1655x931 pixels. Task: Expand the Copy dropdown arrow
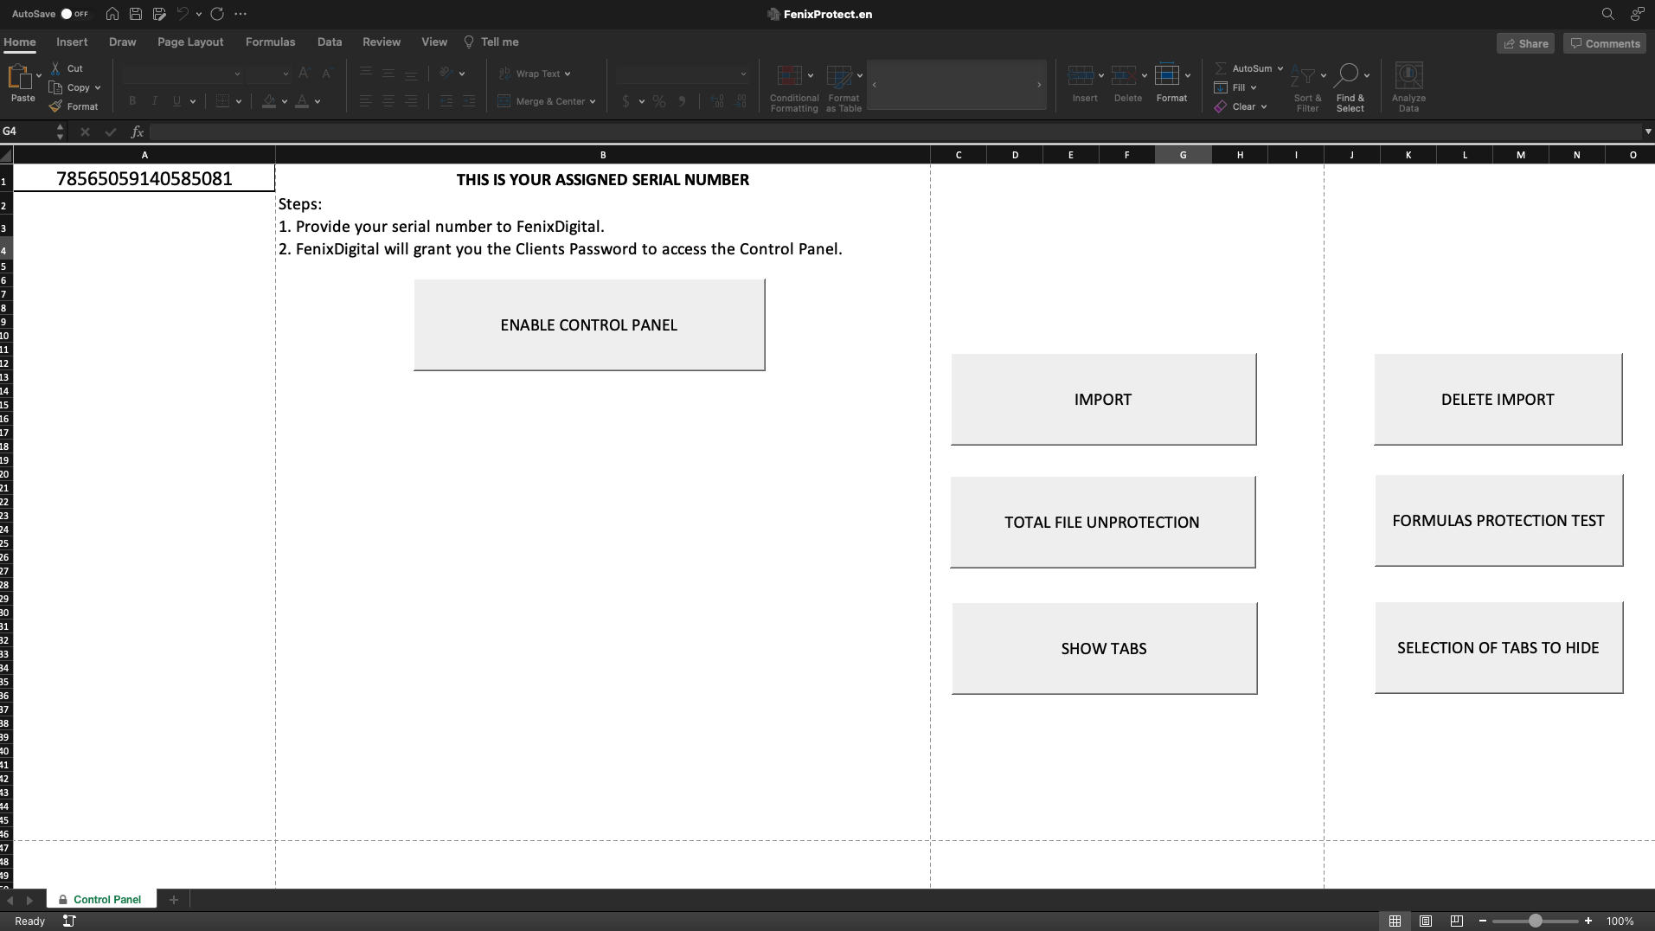(98, 87)
